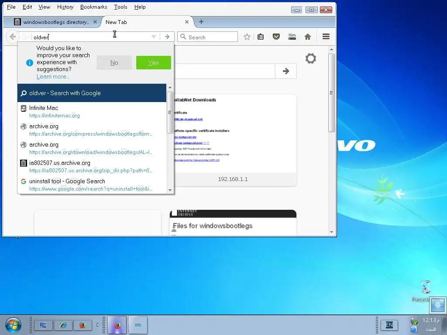
Task: Open the View menu
Action: click(45, 7)
